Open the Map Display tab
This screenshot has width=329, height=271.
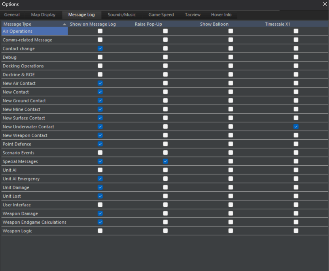43,15
